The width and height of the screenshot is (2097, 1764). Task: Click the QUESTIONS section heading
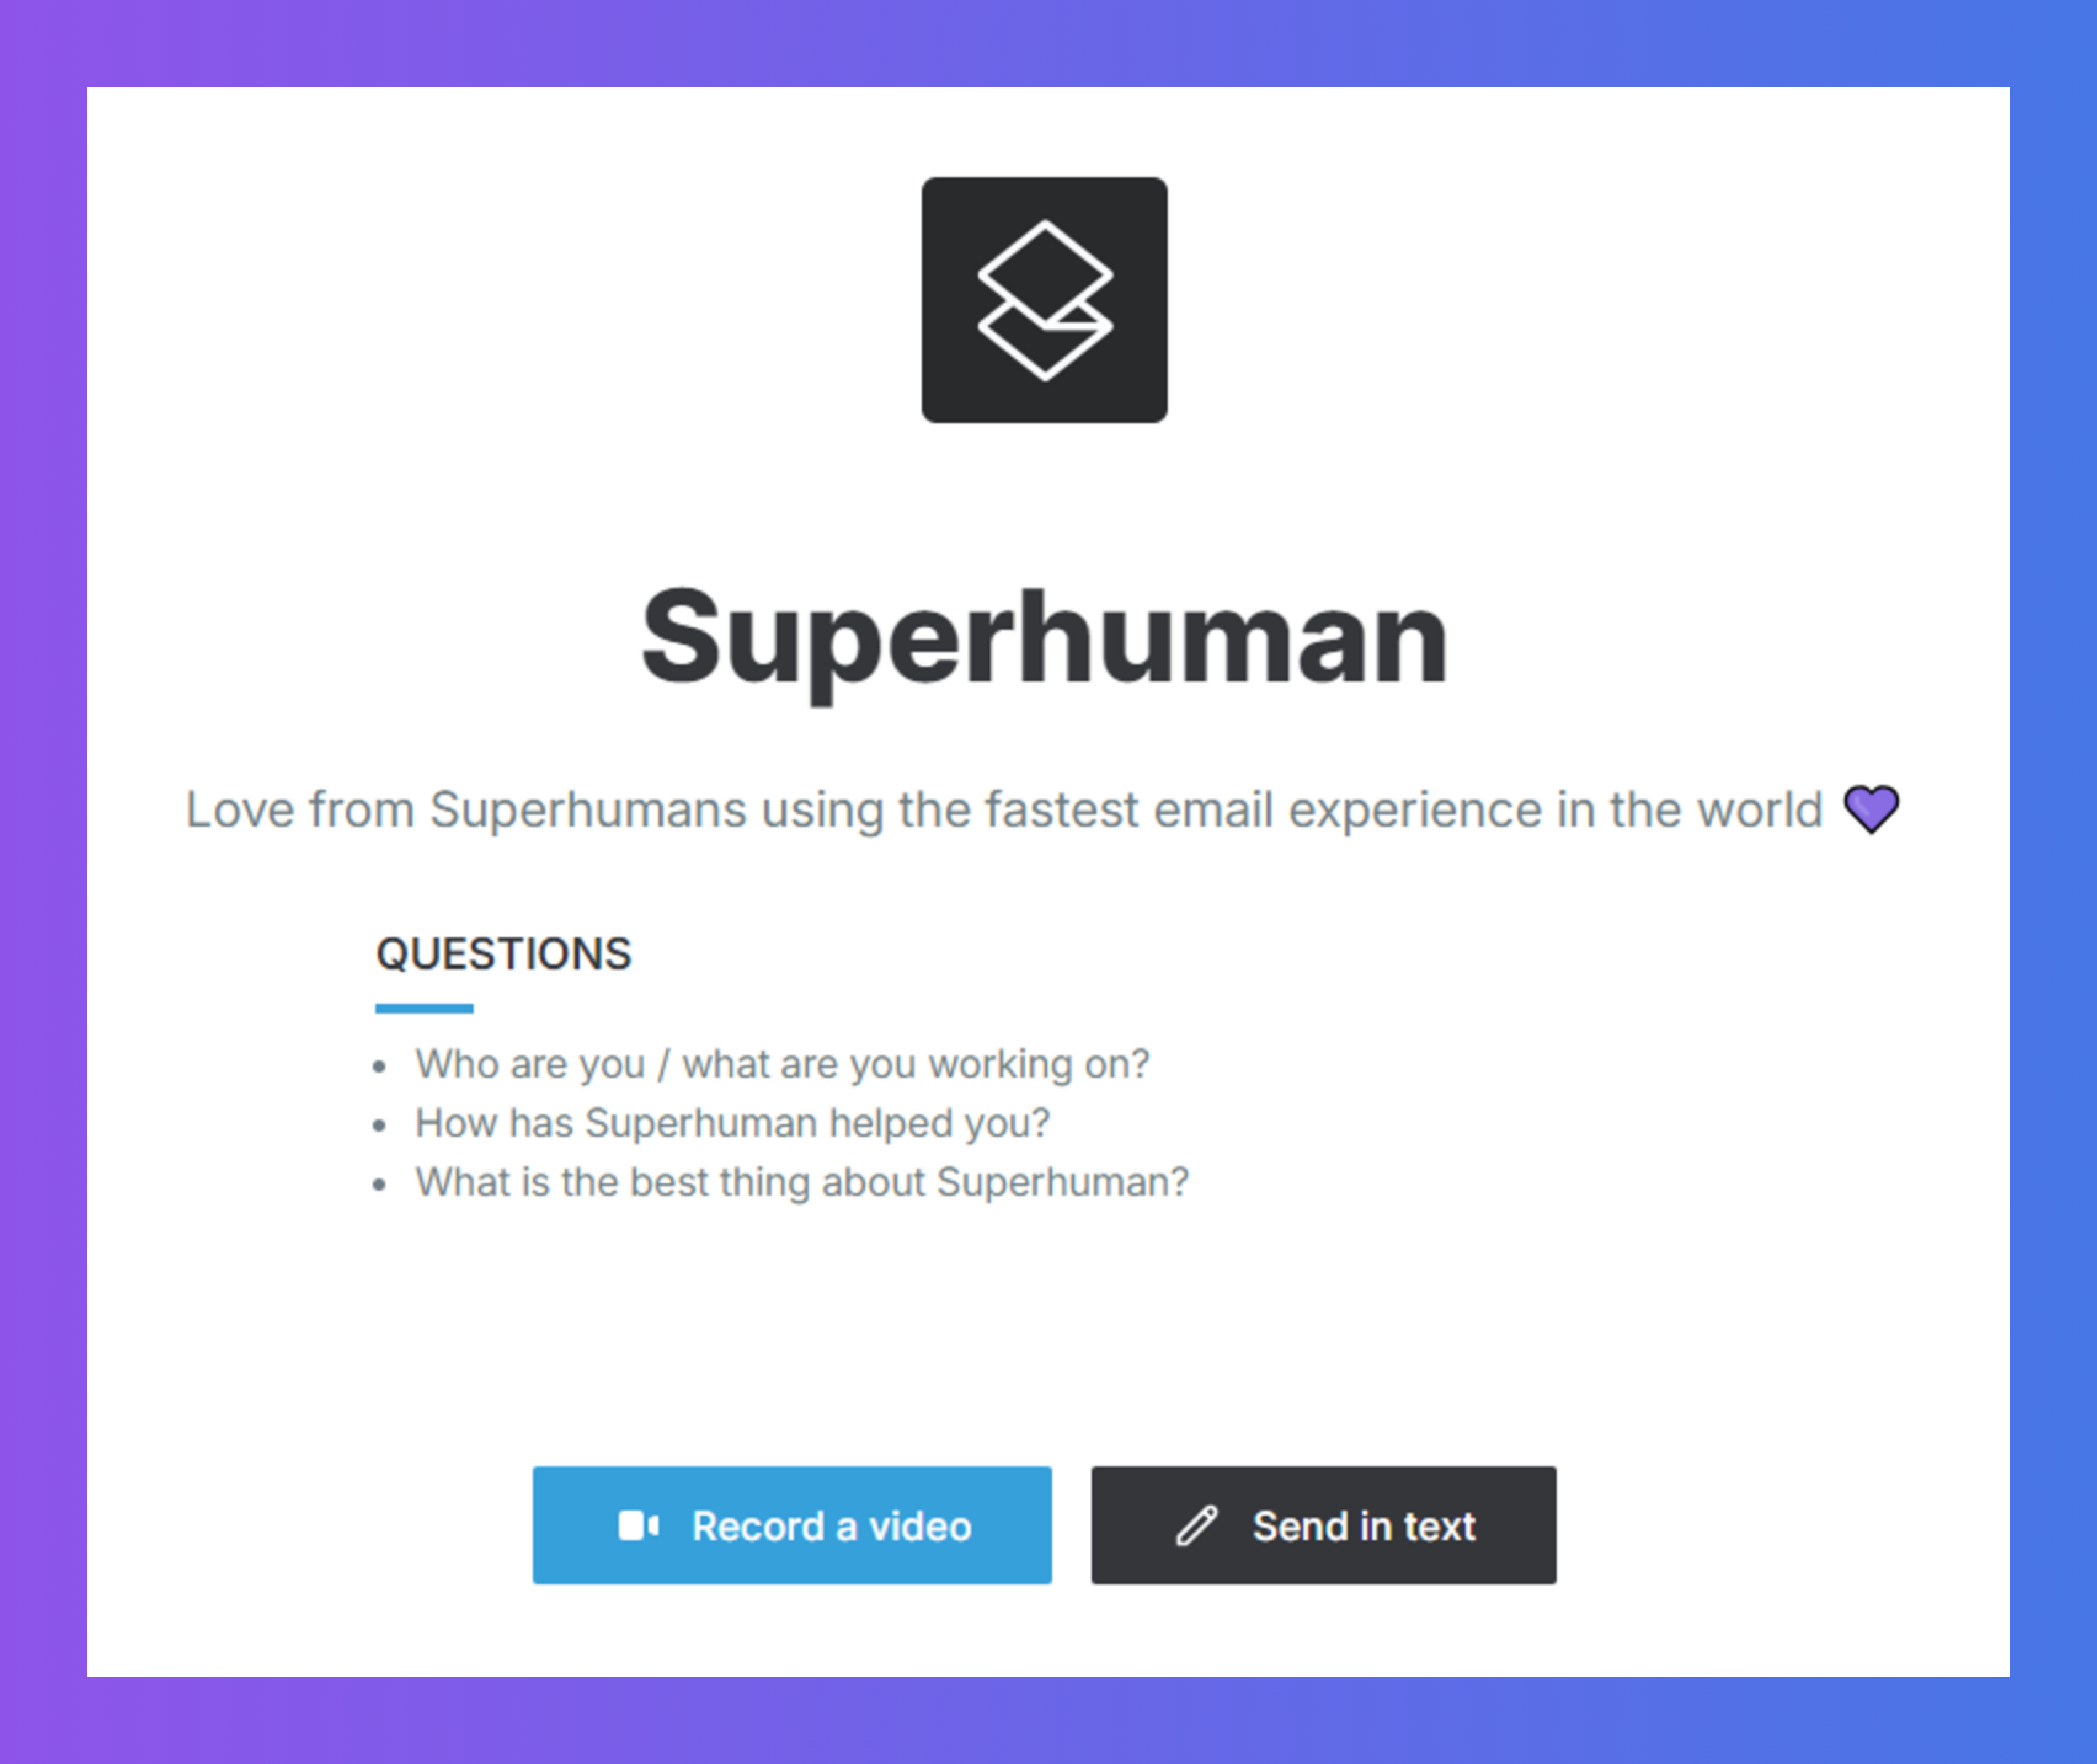click(x=503, y=954)
